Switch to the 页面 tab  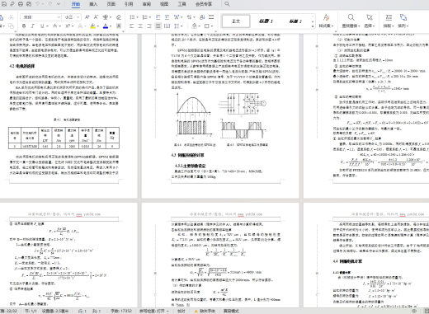(x=111, y=4)
